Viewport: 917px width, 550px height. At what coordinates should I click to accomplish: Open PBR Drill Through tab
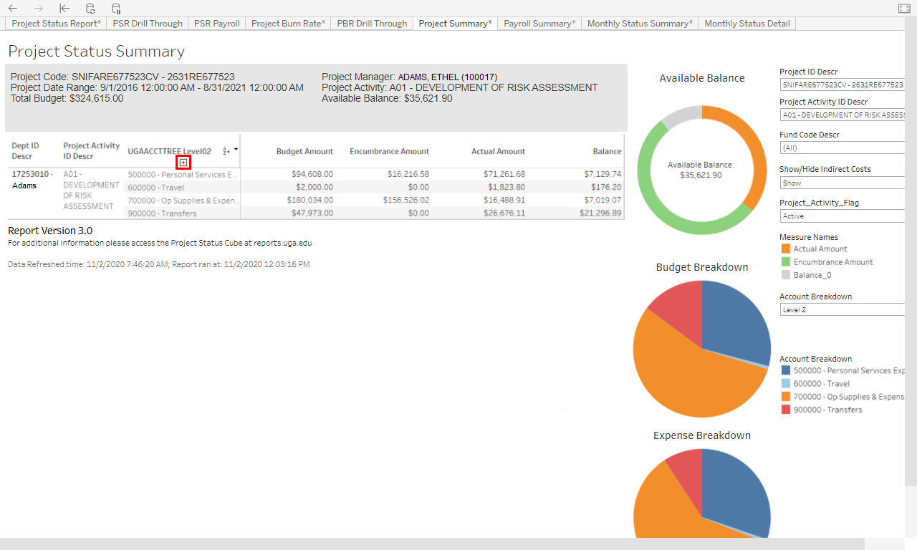[372, 24]
